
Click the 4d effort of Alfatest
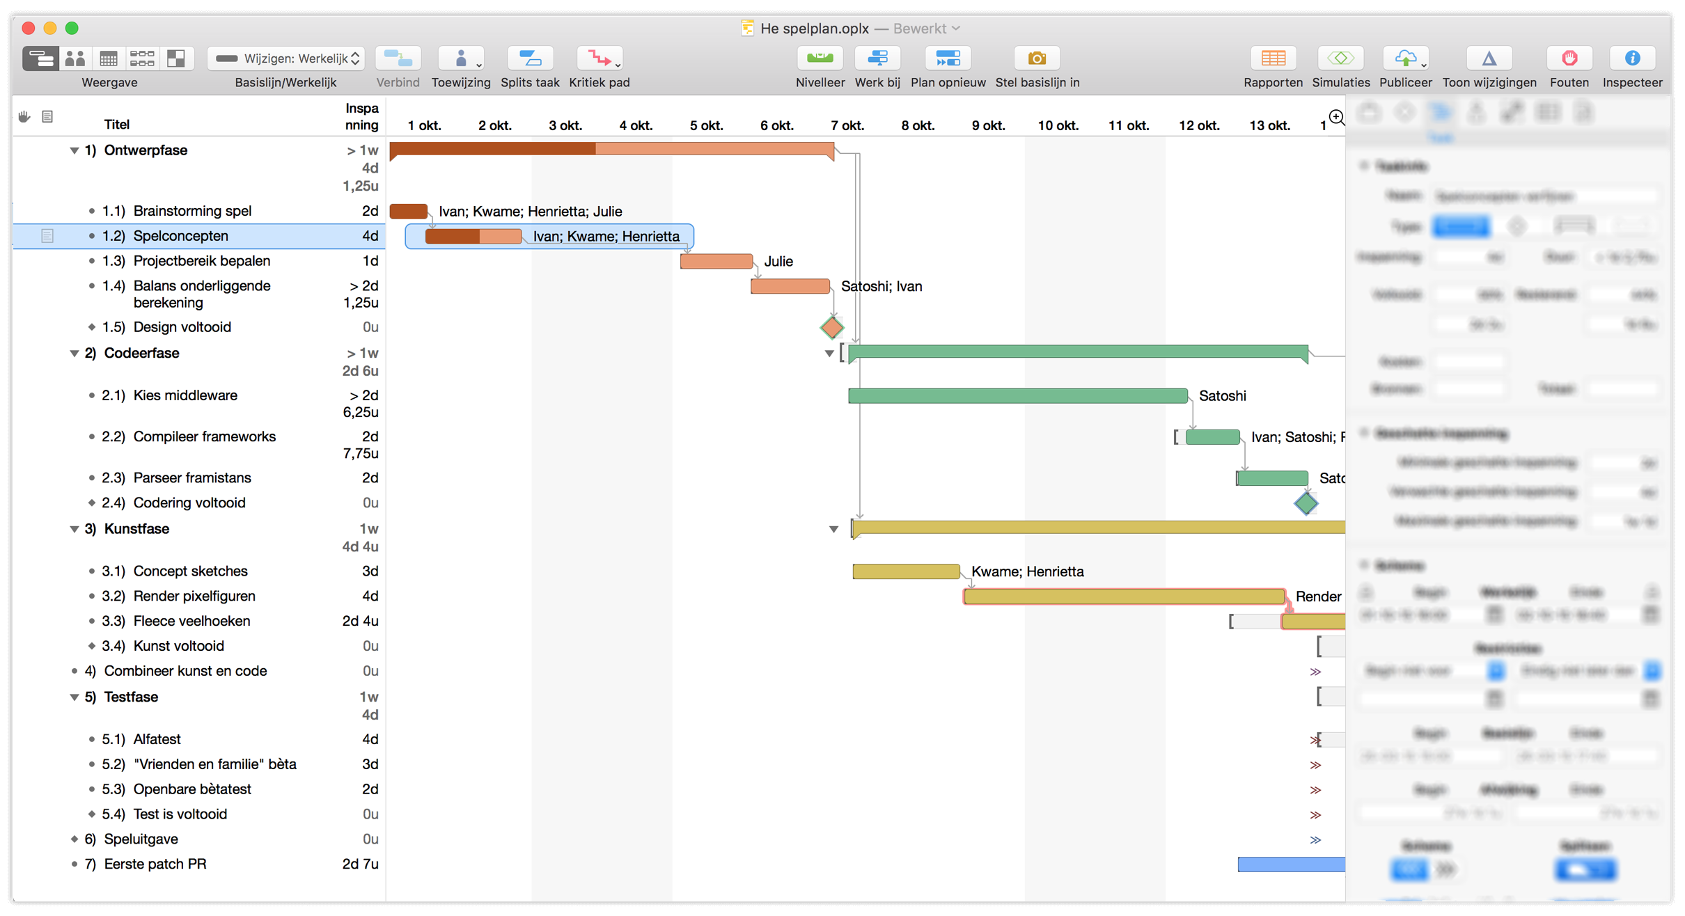point(370,739)
